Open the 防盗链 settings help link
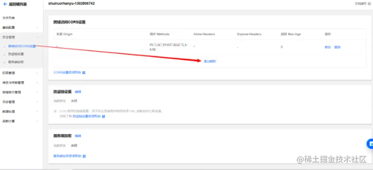 87,116
